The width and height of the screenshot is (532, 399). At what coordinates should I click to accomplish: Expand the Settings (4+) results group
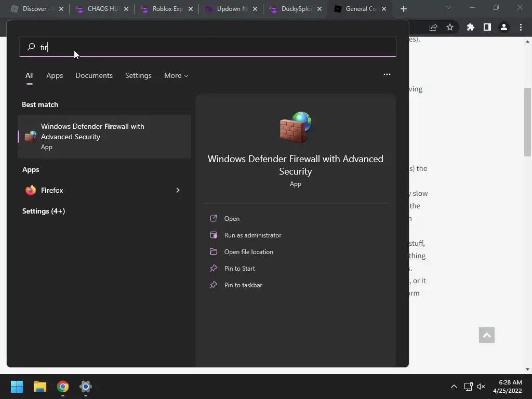[x=44, y=211]
